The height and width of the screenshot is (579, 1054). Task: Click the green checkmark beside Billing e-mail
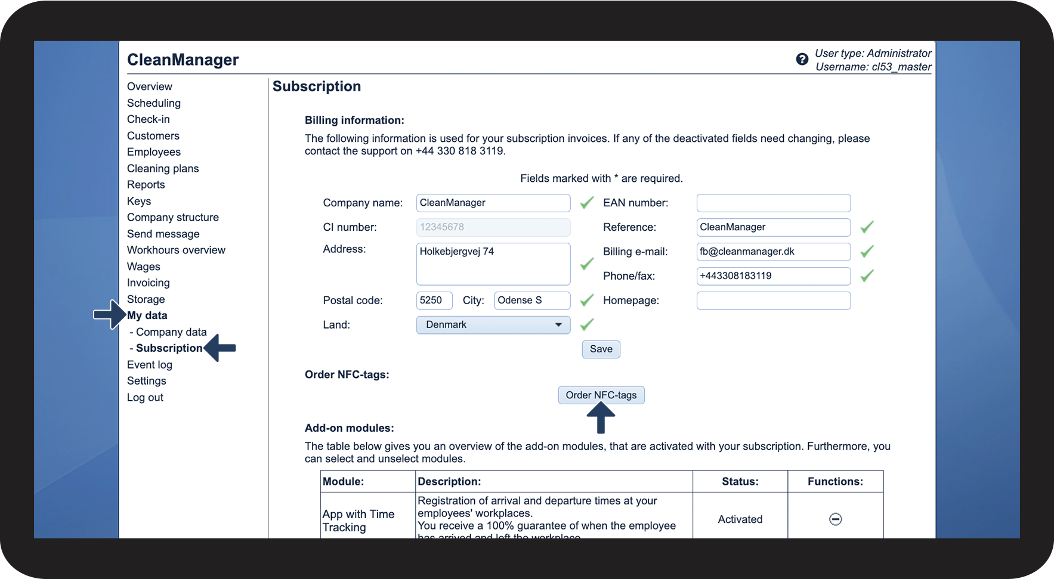pyautogui.click(x=867, y=252)
